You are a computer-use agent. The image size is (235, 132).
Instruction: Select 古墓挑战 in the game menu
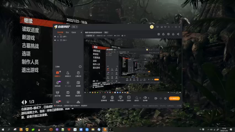tap(31, 45)
